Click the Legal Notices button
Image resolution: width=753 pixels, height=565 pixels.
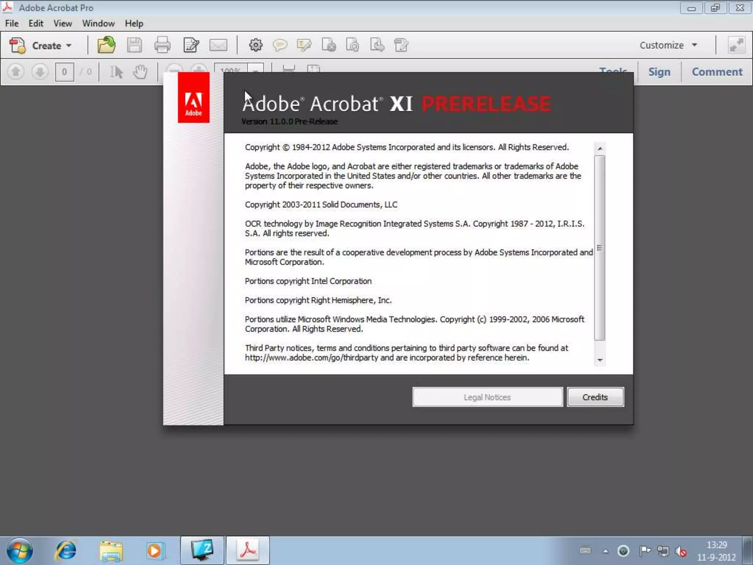(488, 397)
